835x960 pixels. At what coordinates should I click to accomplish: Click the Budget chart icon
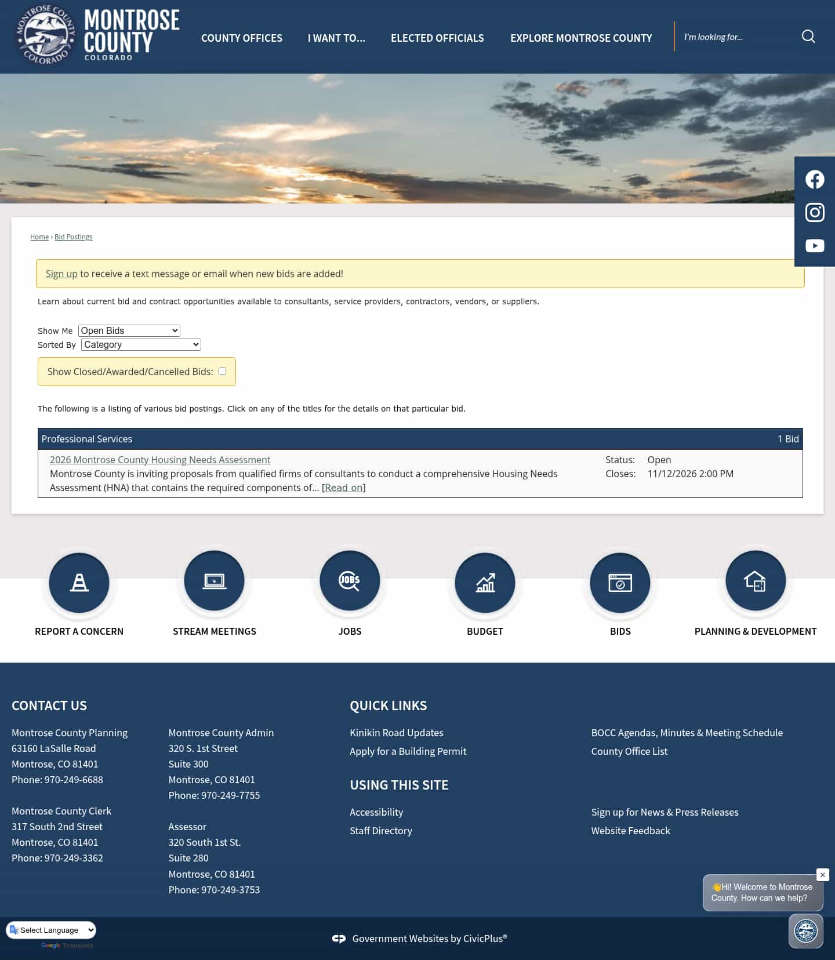pos(485,581)
